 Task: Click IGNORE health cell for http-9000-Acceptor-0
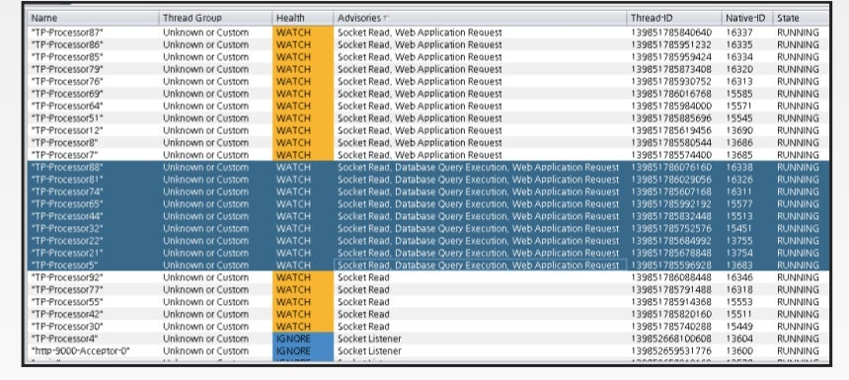(303, 350)
